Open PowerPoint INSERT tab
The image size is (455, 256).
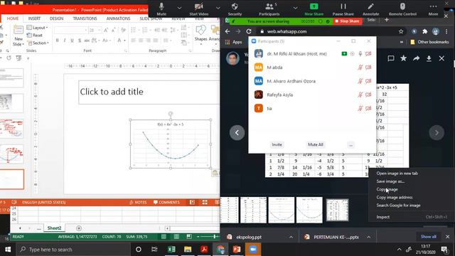(x=34, y=18)
